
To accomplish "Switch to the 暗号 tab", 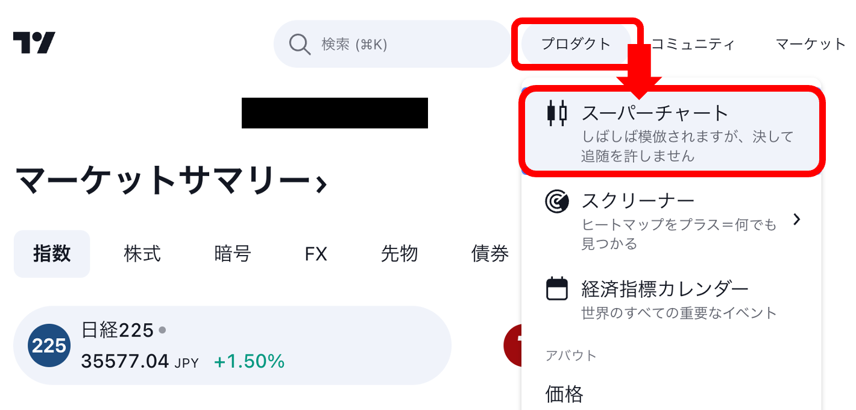I will pyautogui.click(x=232, y=254).
